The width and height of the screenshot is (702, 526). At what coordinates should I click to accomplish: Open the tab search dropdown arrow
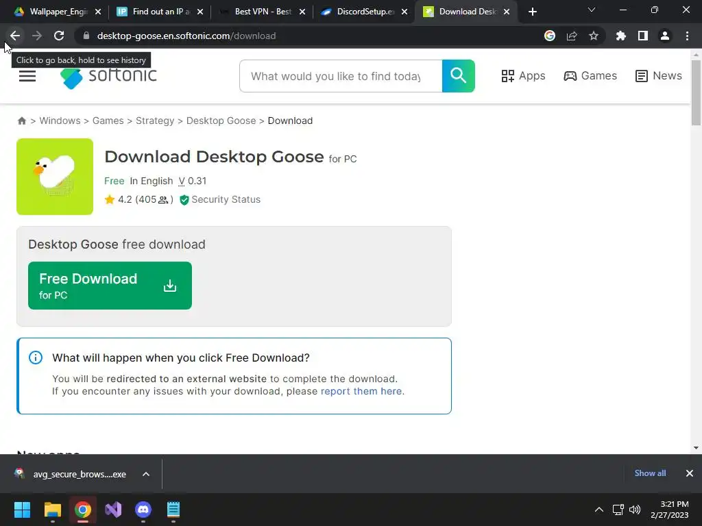(x=592, y=10)
